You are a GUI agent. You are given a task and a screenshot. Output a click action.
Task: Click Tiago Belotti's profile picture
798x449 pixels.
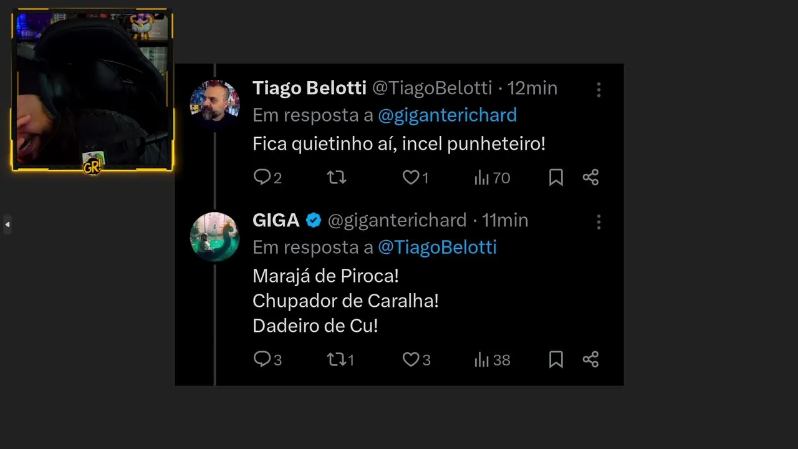click(214, 104)
